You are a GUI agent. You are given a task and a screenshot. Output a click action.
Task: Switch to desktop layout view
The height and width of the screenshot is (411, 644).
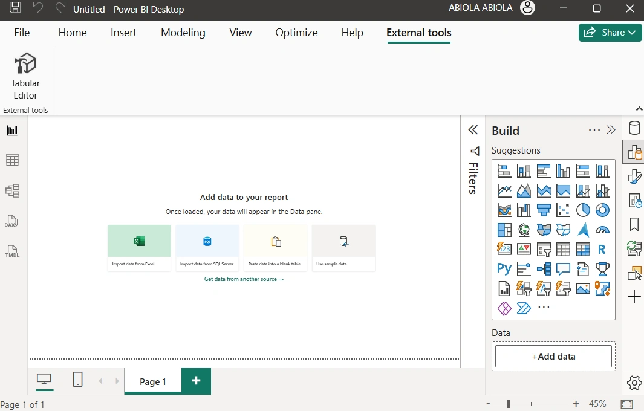(x=44, y=380)
